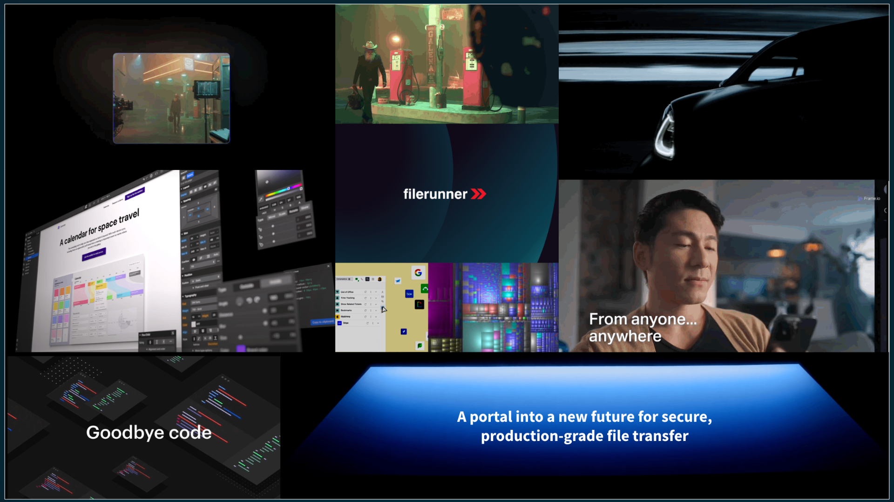
Task: Open the behind-the-scenes film set thumbnail
Action: 171,98
